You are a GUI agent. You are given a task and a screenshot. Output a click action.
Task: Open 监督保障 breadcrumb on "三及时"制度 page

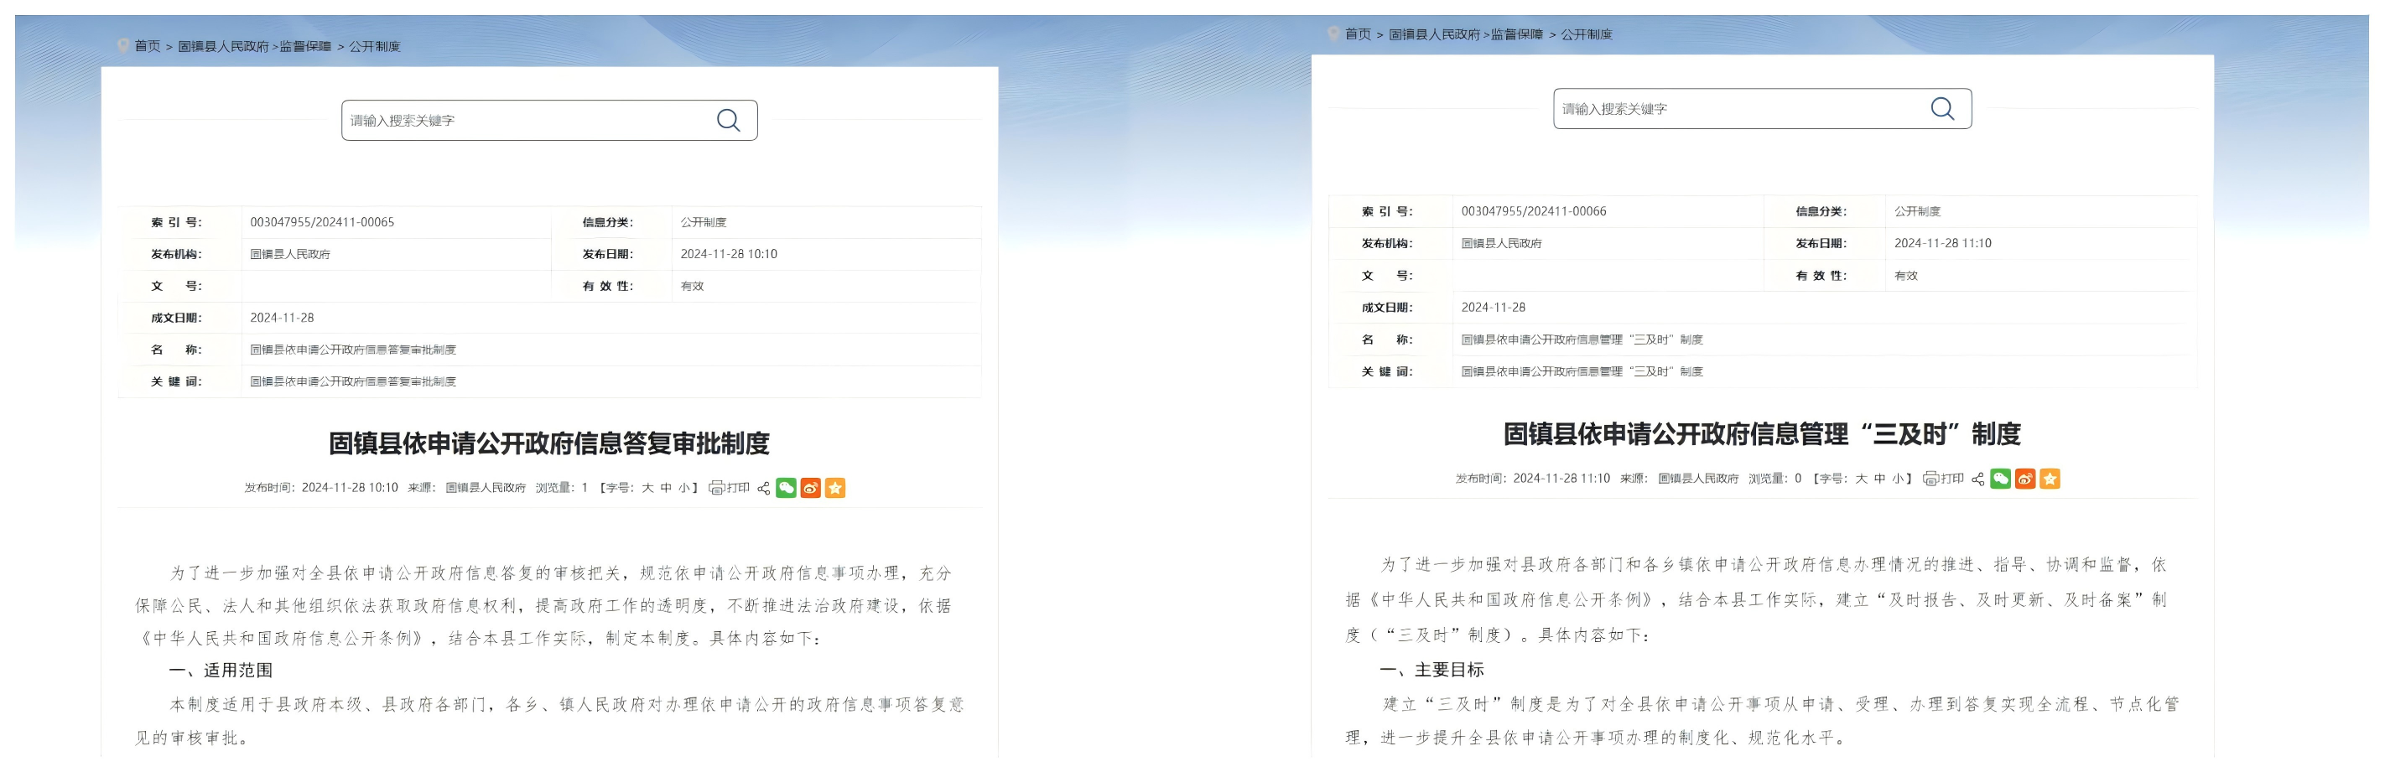click(x=1516, y=34)
